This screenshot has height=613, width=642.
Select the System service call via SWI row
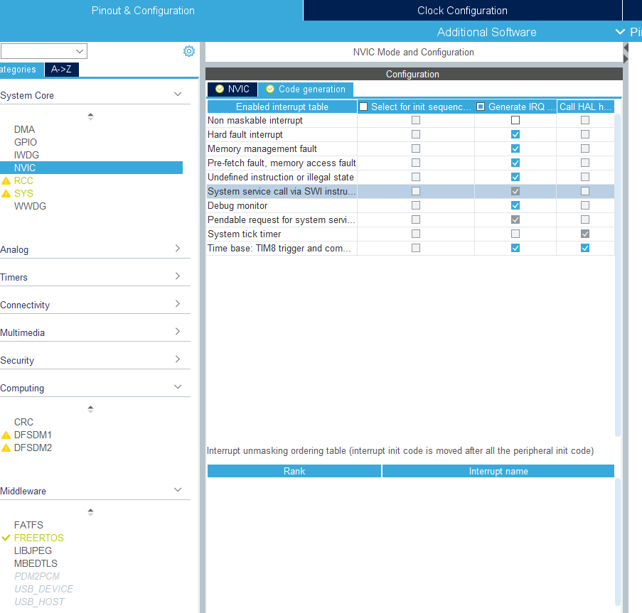[411, 191]
